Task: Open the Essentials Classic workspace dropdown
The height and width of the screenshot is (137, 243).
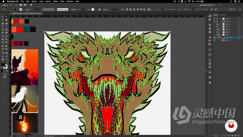Action: 208,5
